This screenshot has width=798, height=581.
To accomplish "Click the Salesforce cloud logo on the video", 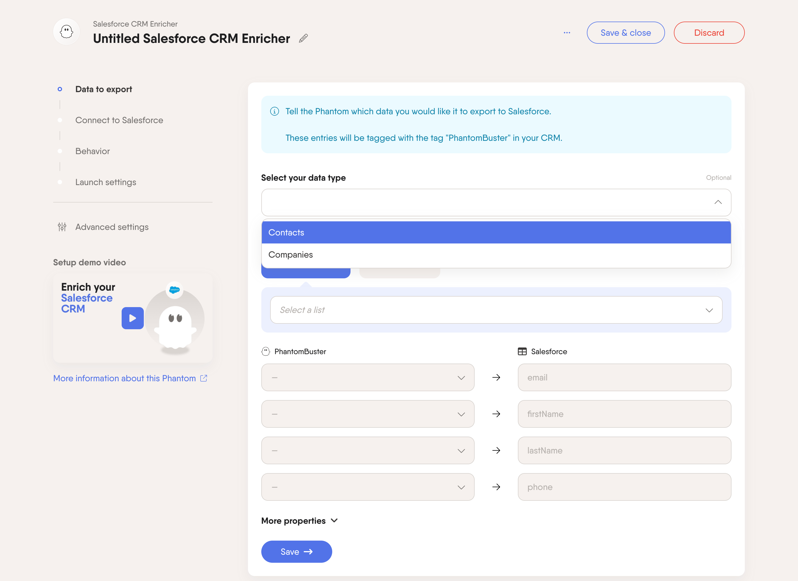I will pyautogui.click(x=174, y=290).
